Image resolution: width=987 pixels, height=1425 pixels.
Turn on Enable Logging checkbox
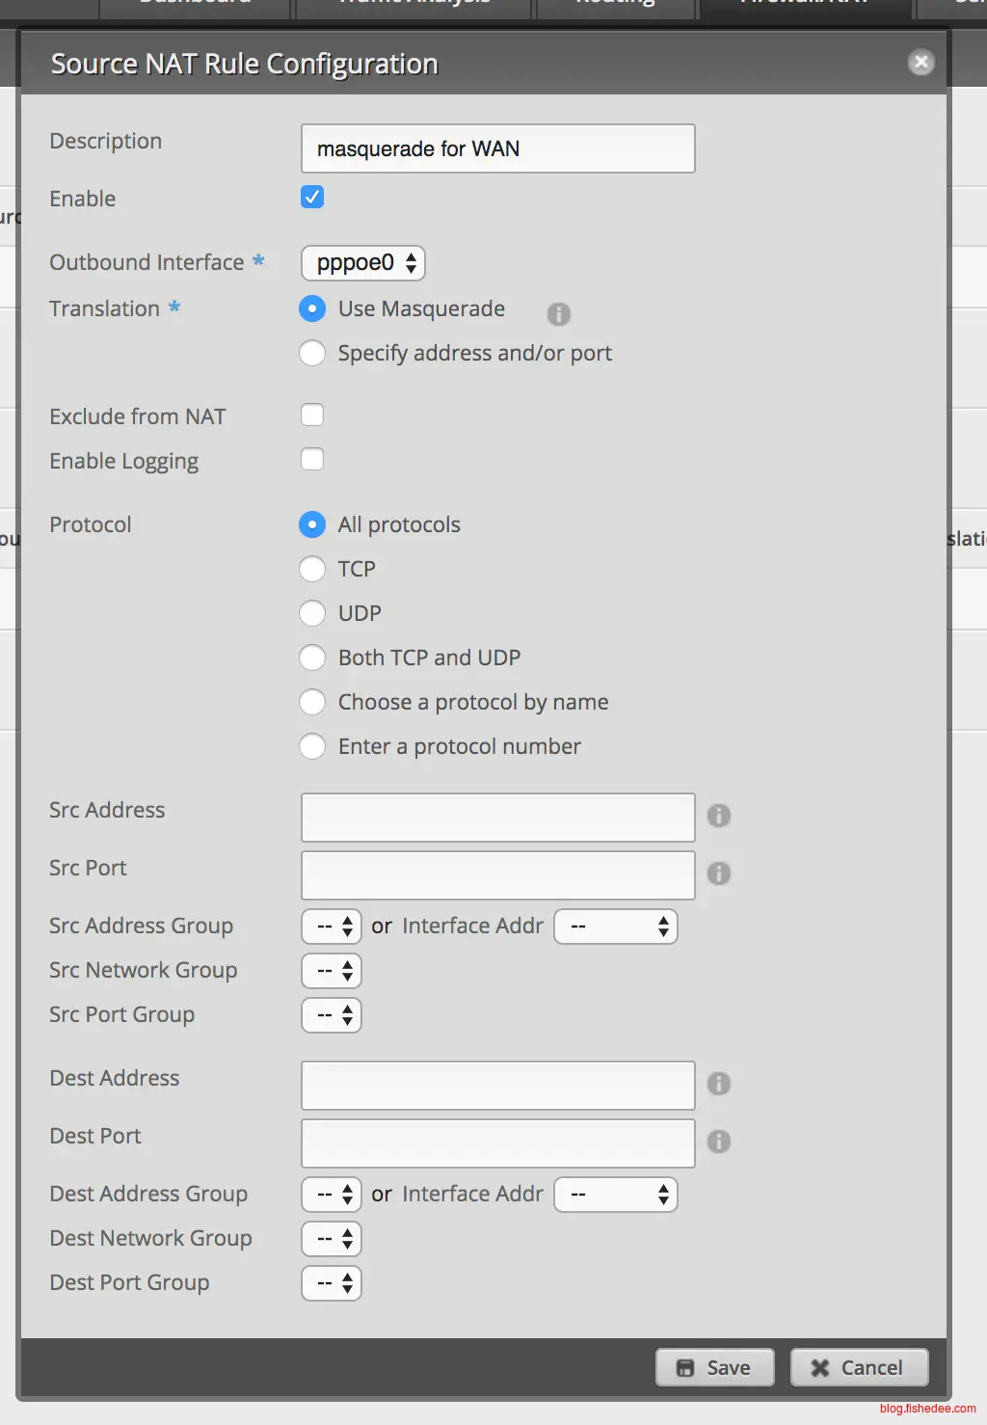coord(312,460)
